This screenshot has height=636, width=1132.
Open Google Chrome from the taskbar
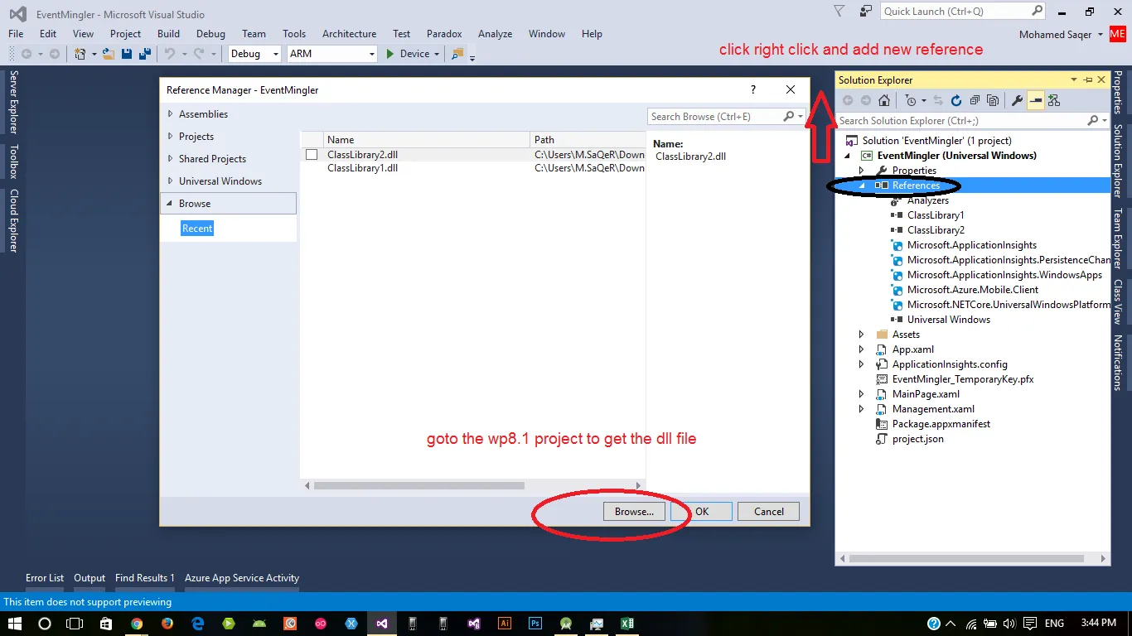click(137, 624)
